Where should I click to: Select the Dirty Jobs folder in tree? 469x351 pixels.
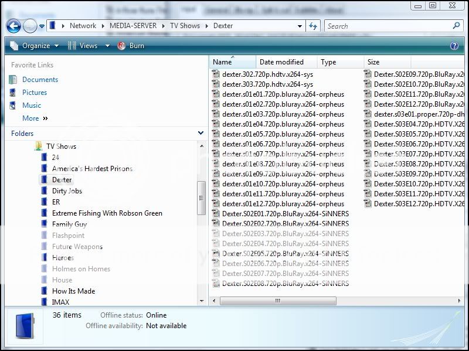coord(67,191)
